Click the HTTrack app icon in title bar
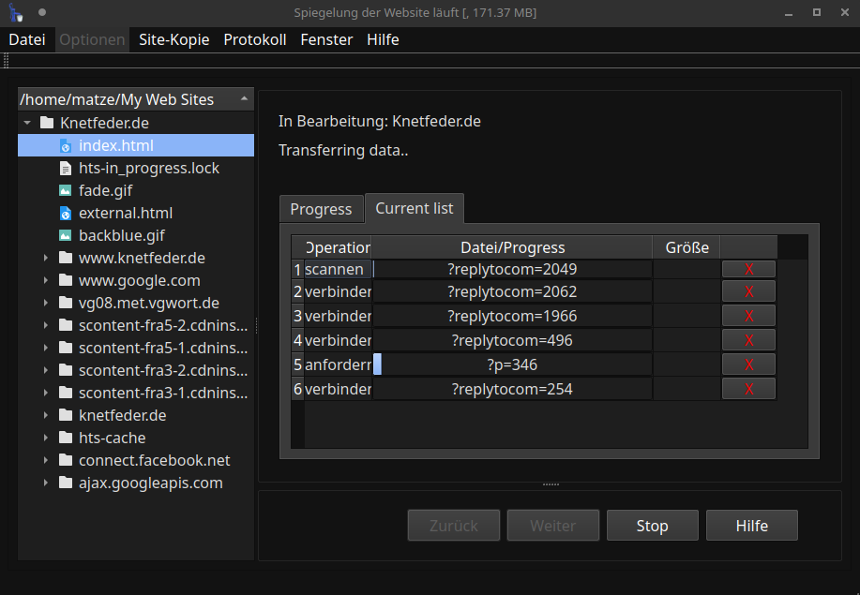 (x=16, y=13)
